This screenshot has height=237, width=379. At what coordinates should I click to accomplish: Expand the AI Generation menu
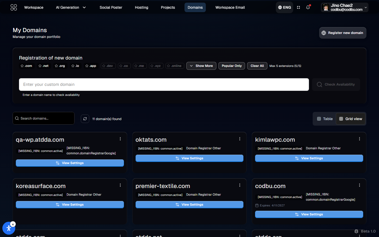(x=71, y=7)
